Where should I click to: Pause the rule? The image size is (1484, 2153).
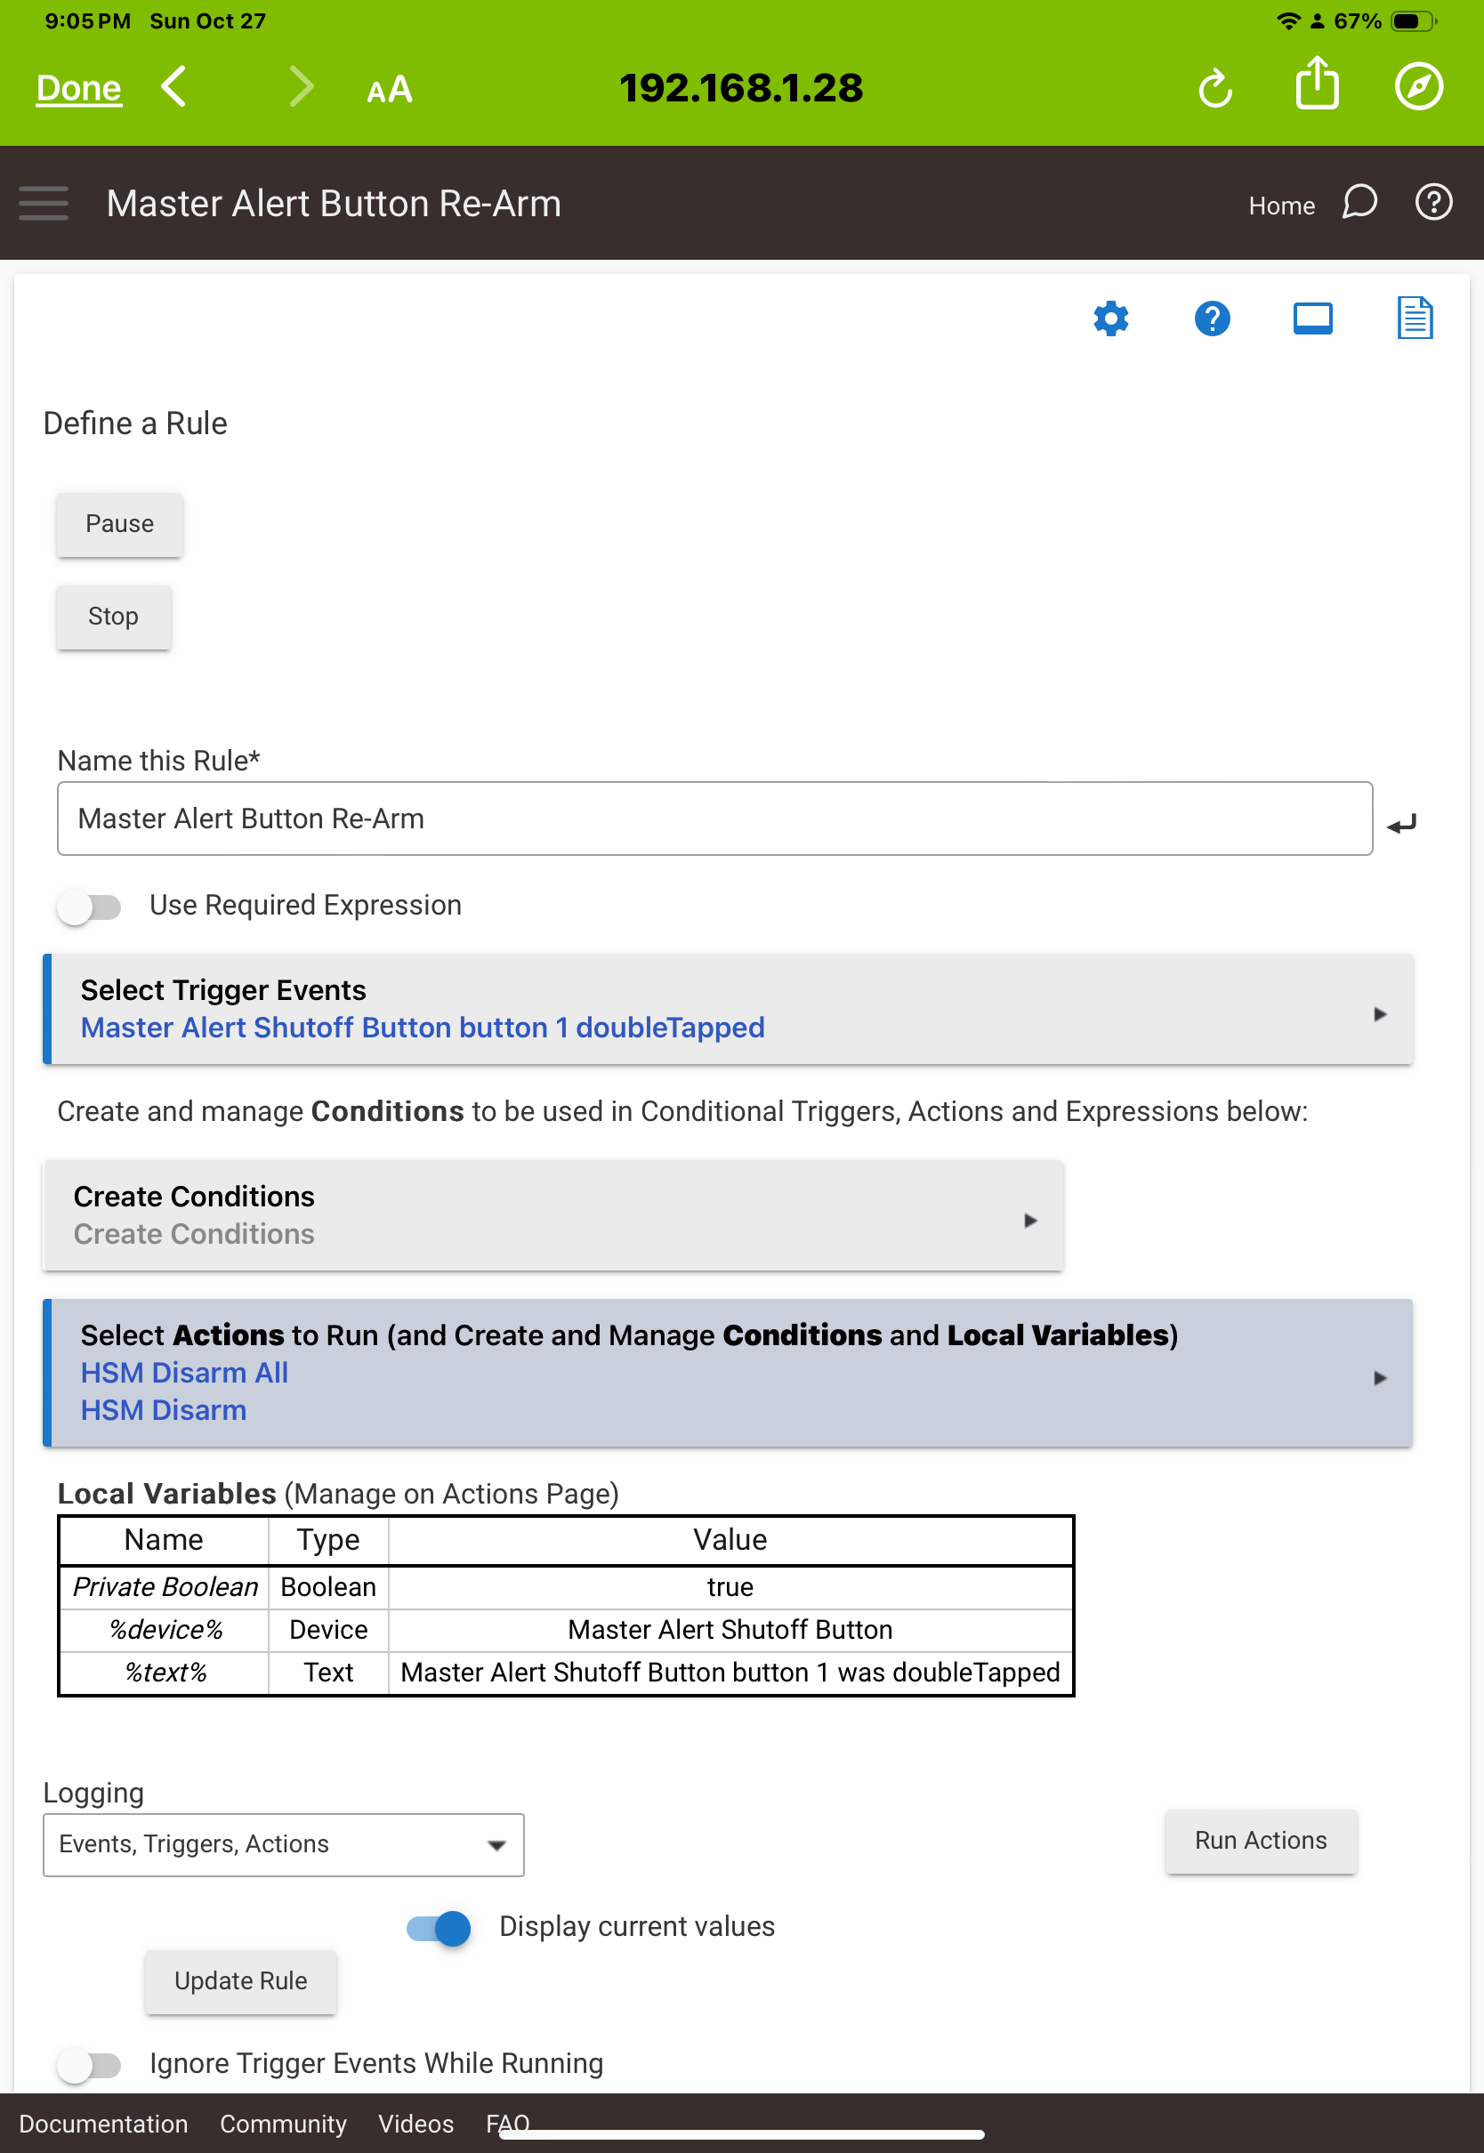(x=119, y=524)
